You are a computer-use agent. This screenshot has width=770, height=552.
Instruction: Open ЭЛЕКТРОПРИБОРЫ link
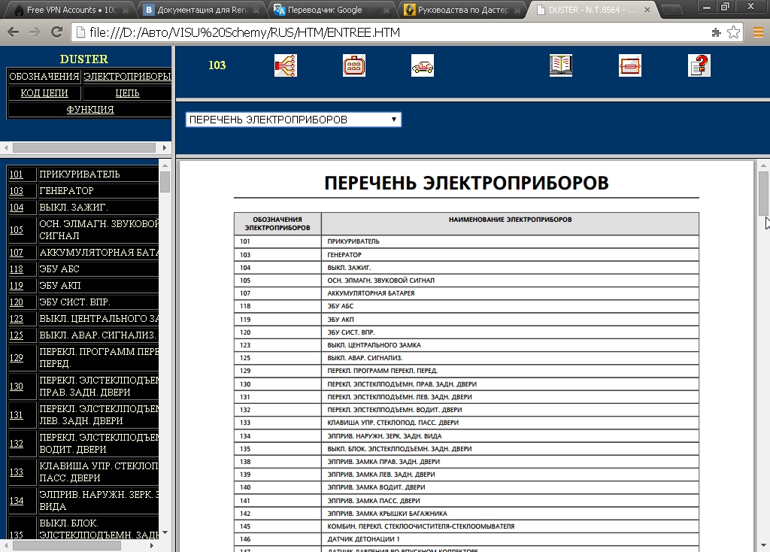[x=127, y=77]
